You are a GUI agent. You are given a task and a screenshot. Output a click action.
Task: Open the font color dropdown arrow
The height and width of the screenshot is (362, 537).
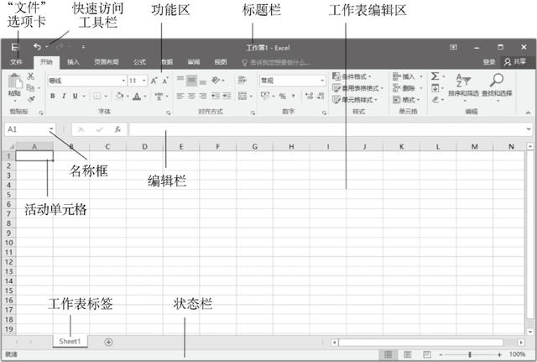click(145, 97)
